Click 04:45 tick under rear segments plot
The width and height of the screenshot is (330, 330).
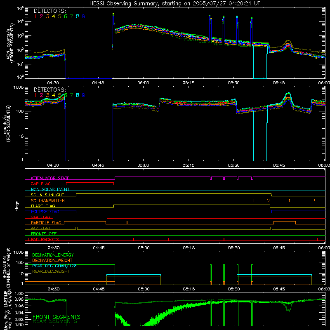tap(98, 165)
